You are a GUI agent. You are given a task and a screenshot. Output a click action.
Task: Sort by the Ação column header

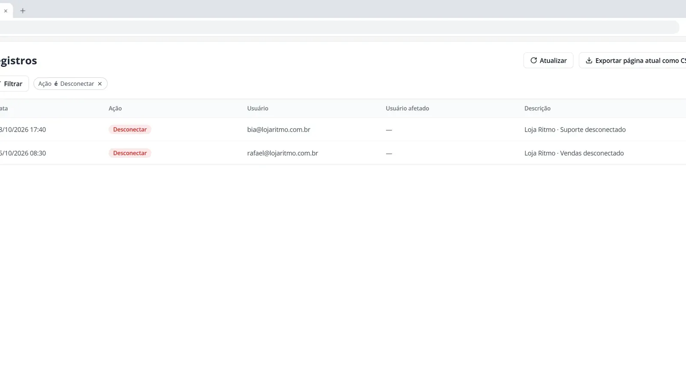click(115, 109)
